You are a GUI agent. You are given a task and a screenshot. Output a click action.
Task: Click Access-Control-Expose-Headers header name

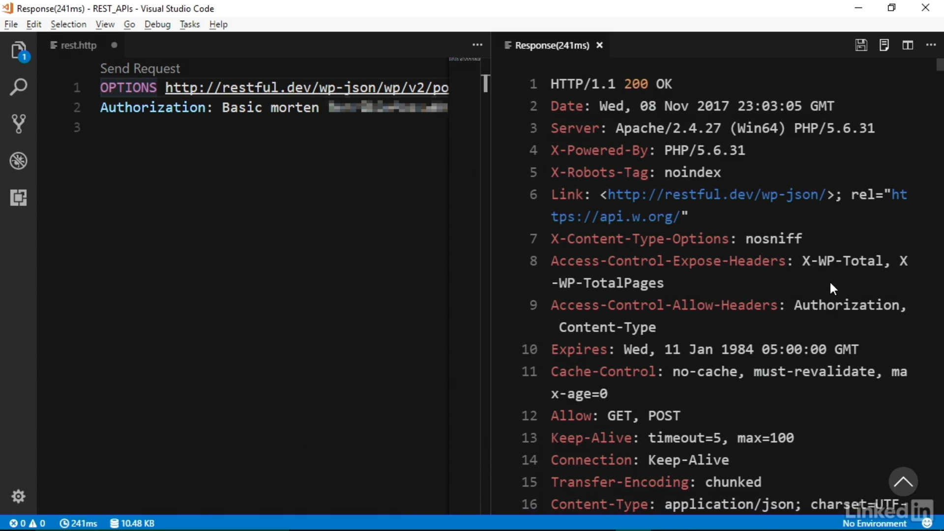tap(668, 261)
